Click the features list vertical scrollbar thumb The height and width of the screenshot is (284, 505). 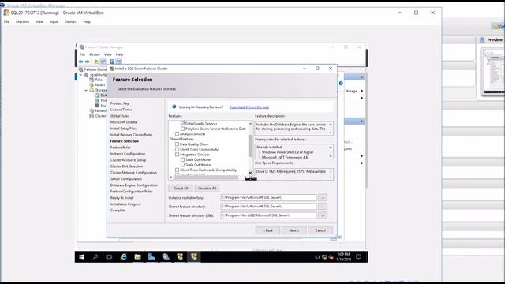coord(250,145)
